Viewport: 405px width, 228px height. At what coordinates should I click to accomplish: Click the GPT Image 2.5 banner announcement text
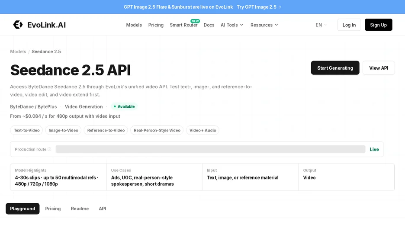[x=178, y=7]
